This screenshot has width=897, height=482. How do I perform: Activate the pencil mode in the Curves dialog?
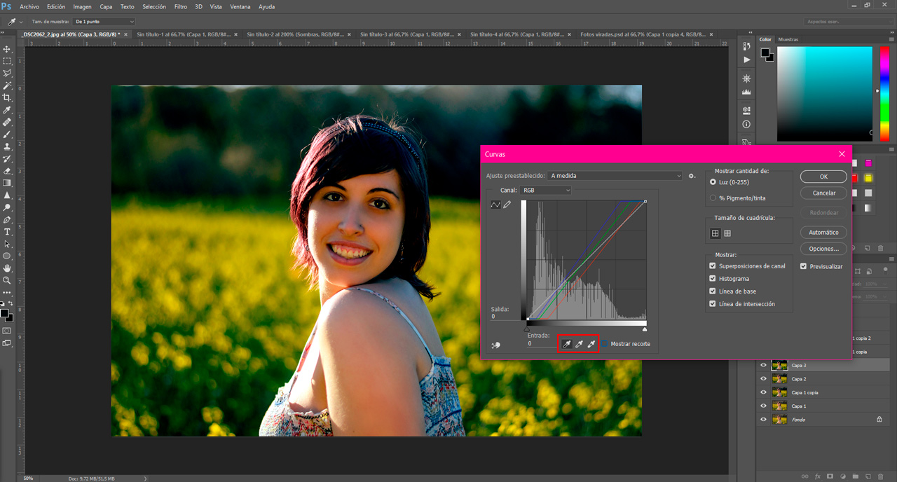[x=506, y=205]
